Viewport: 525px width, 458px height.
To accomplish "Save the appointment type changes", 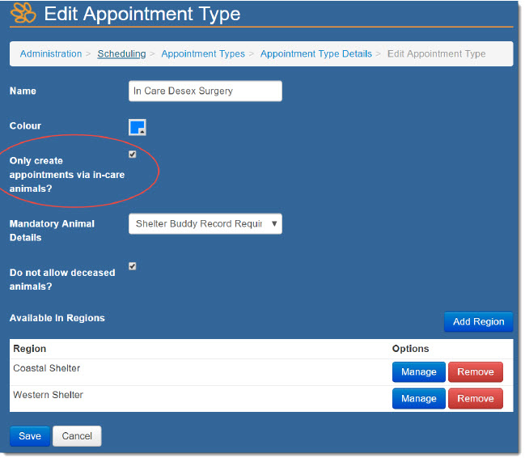I will 30,436.
